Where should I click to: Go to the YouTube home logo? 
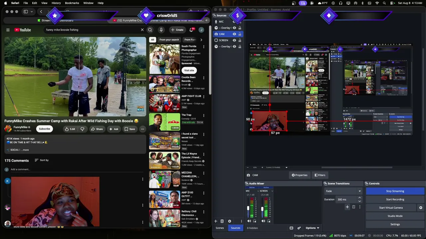tap(23, 30)
